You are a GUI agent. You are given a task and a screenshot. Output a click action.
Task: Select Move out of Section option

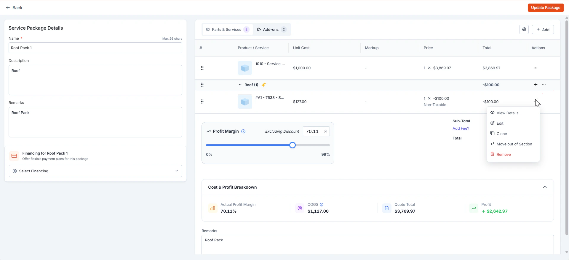513,144
